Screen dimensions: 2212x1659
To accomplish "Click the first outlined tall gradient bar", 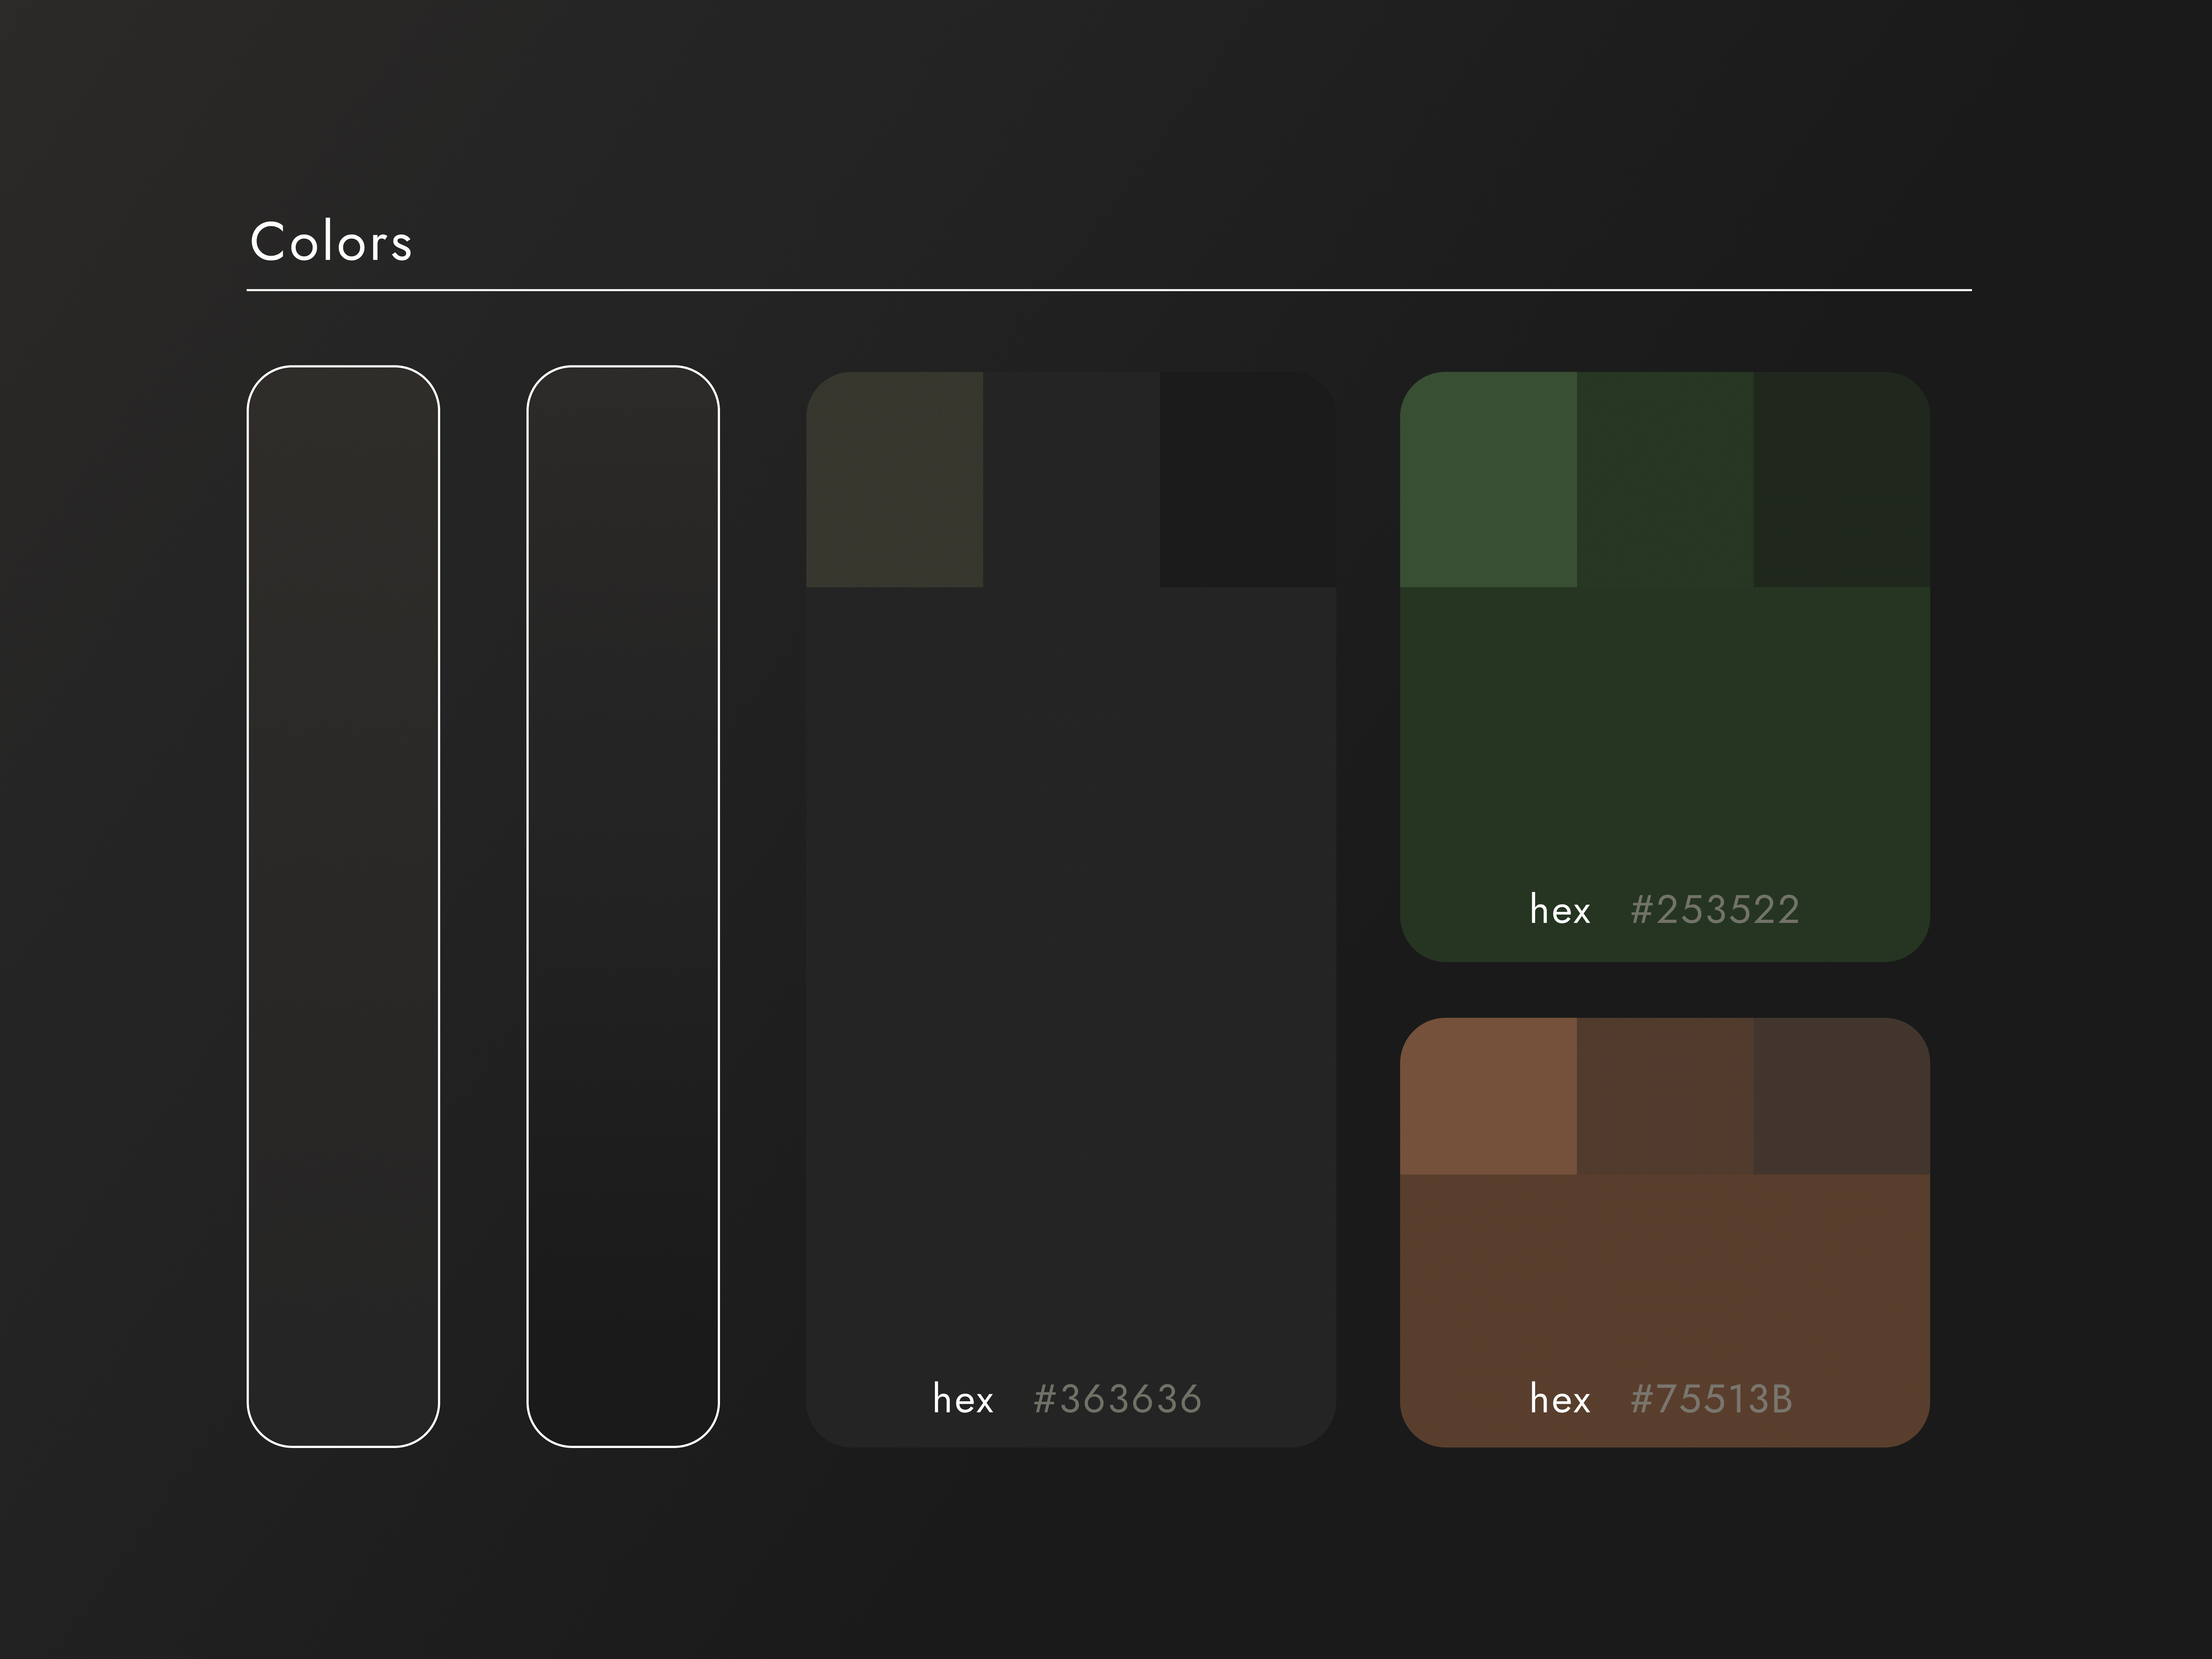I will 343,906.
